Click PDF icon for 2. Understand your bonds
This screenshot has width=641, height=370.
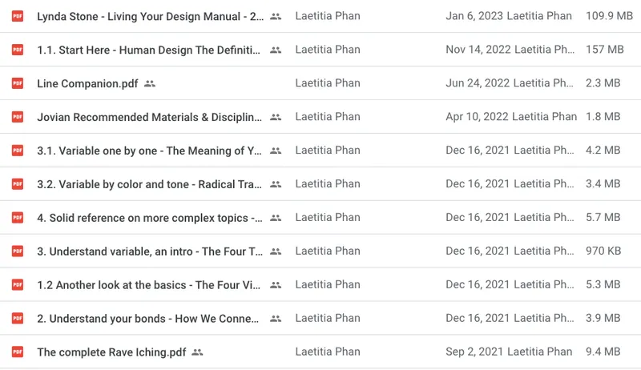pyautogui.click(x=18, y=318)
